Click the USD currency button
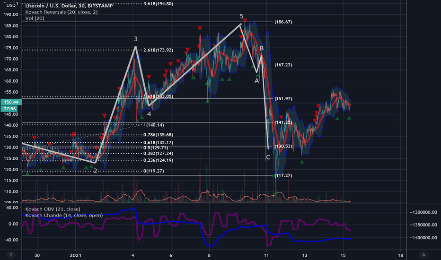441x260 pixels. [11, 5]
